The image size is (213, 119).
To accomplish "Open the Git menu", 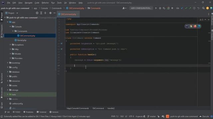I will pyautogui.click(x=65, y=3).
